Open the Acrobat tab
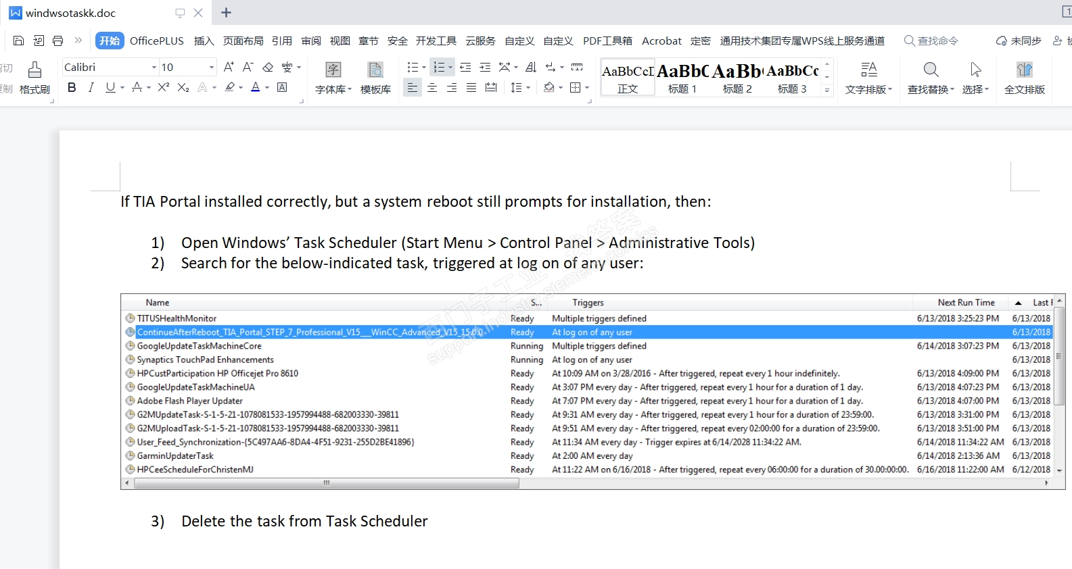The height and width of the screenshot is (569, 1072). tap(661, 41)
